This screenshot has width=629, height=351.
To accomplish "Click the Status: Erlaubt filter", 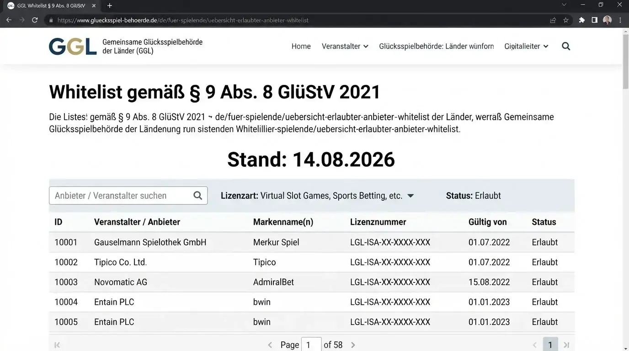I will 474,196.
